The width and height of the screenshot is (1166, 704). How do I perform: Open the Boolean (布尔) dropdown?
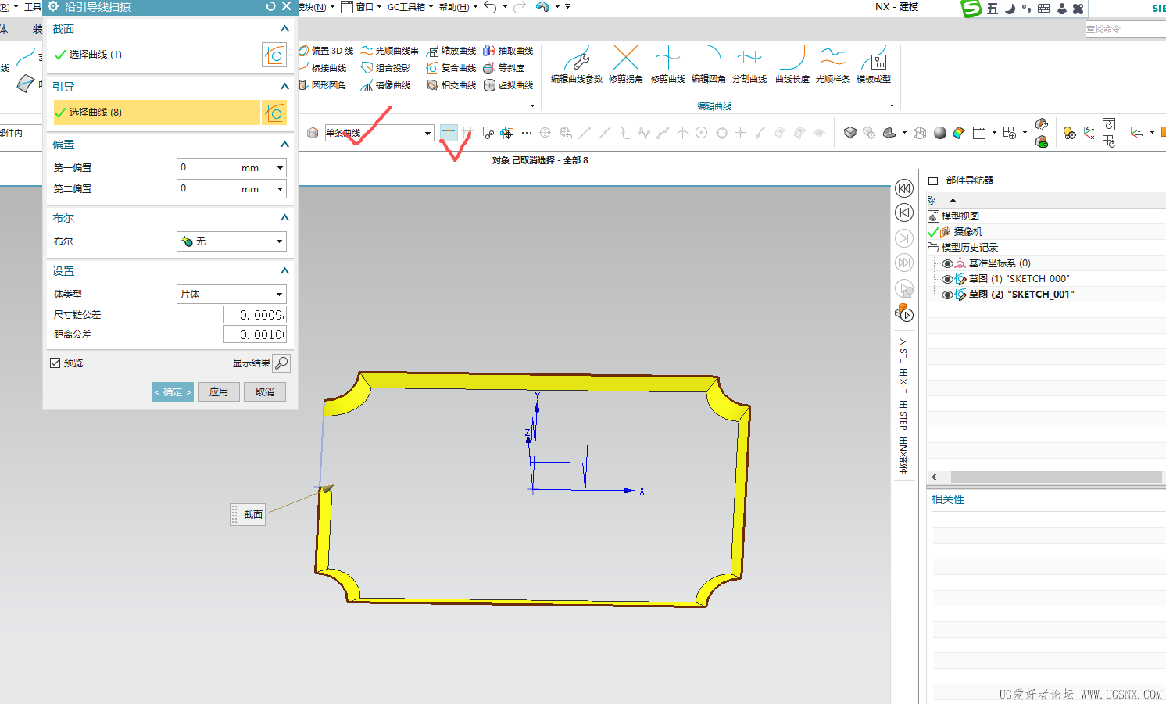(231, 241)
